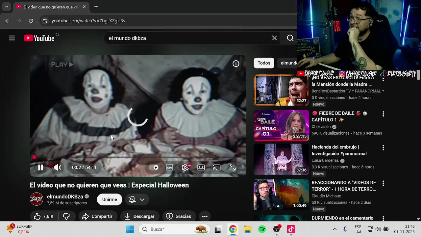421x237 pixels.
Task: Open OBS Studio from the taskbar
Action: coord(277,229)
